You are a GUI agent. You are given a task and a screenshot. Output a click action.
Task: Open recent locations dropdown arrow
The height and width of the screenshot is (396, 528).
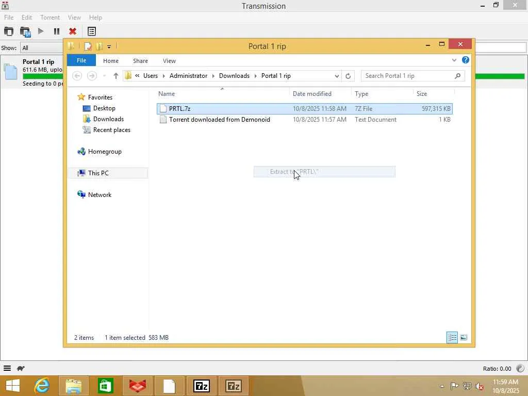[104, 76]
